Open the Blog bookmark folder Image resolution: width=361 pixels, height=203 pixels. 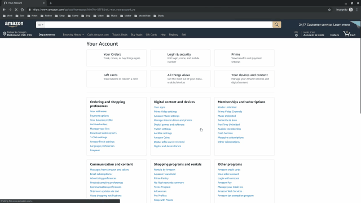(x=86, y=16)
